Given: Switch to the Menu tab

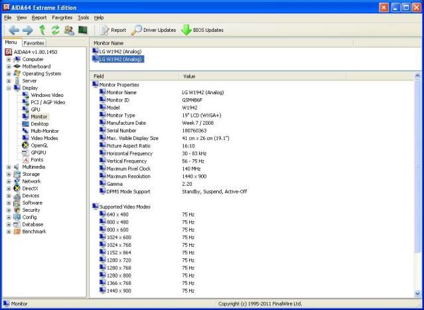Looking at the screenshot, I should click(11, 42).
